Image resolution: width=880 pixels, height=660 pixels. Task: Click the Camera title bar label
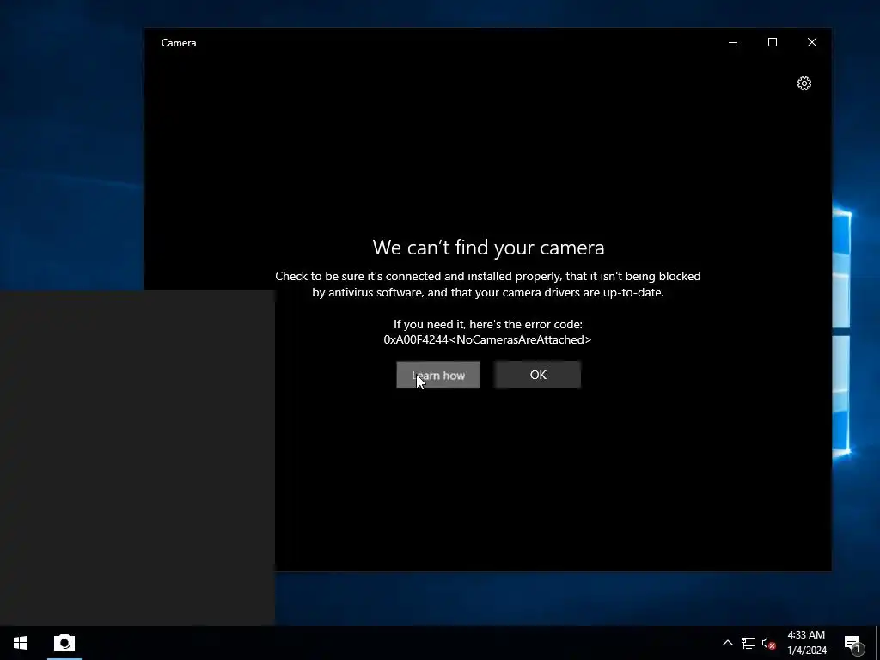179,43
